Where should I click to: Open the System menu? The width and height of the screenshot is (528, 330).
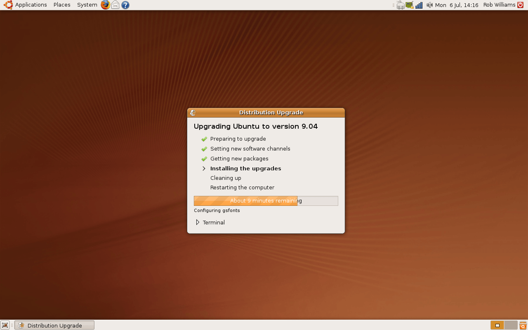[x=87, y=5]
